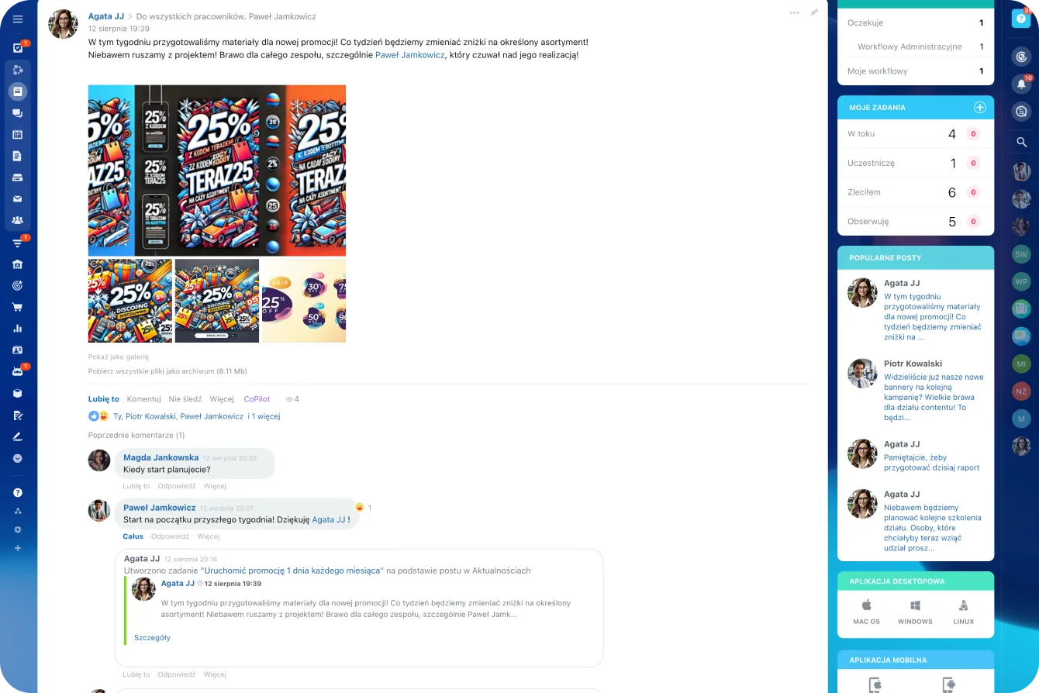Viewport: 1039px width, 693px height.
Task: Open the hamburger menu icon
Action: click(x=18, y=19)
